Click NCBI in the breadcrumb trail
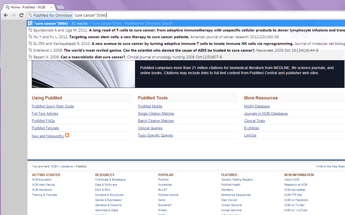Image resolution: width=345 pixels, height=215 pixels. [54, 166]
